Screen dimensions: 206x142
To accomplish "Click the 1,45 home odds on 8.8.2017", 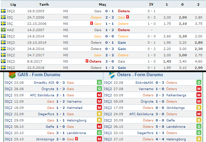I will click(x=167, y=61).
